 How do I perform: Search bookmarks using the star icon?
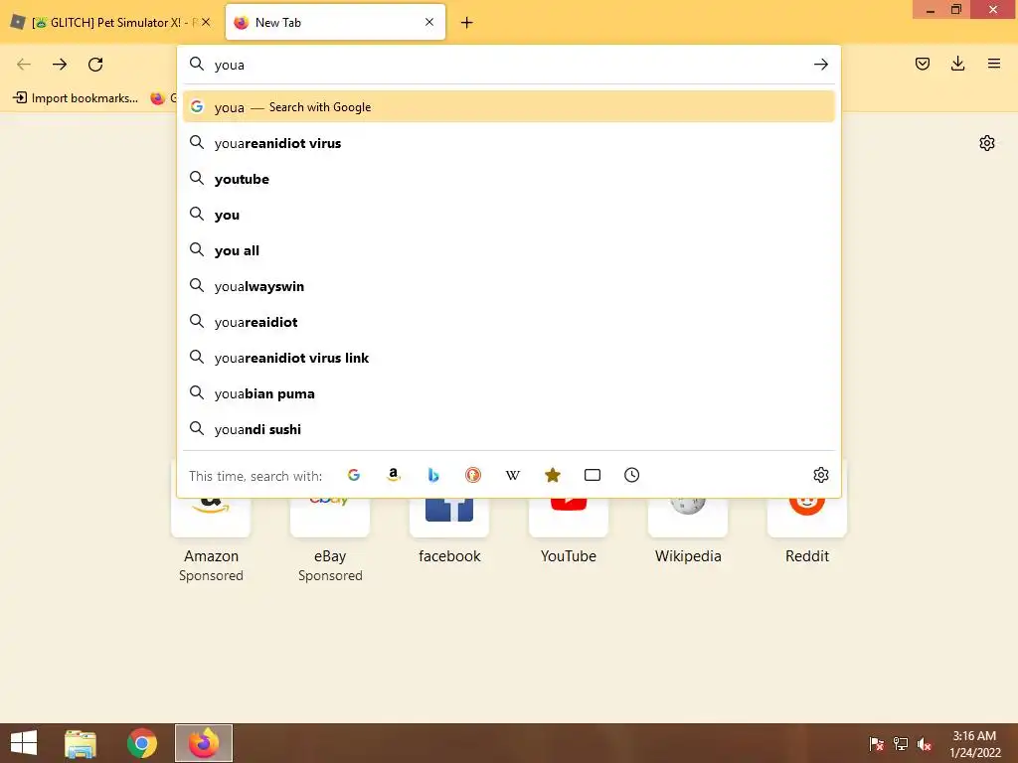point(553,475)
